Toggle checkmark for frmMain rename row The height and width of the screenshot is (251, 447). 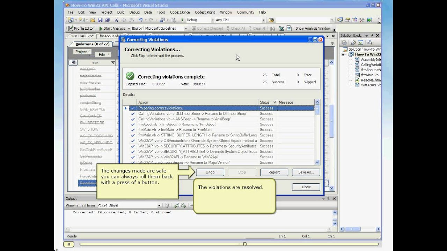[133, 130]
